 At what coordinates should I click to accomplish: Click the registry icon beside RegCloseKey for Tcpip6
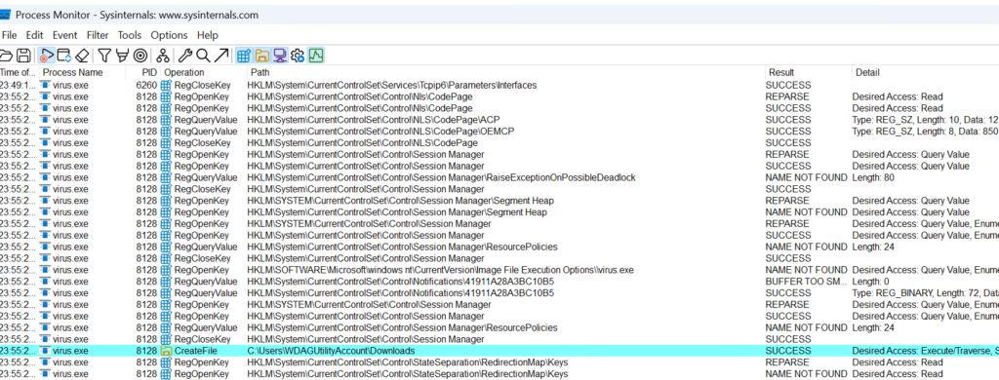tap(166, 85)
